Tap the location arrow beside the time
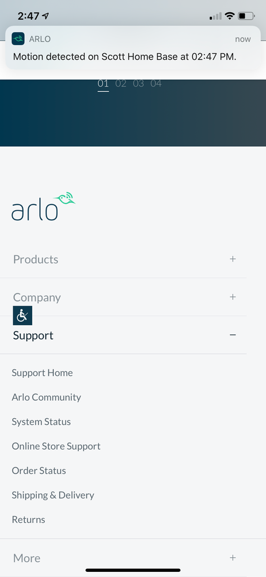Screen dimensions: 266x577 tap(45, 16)
